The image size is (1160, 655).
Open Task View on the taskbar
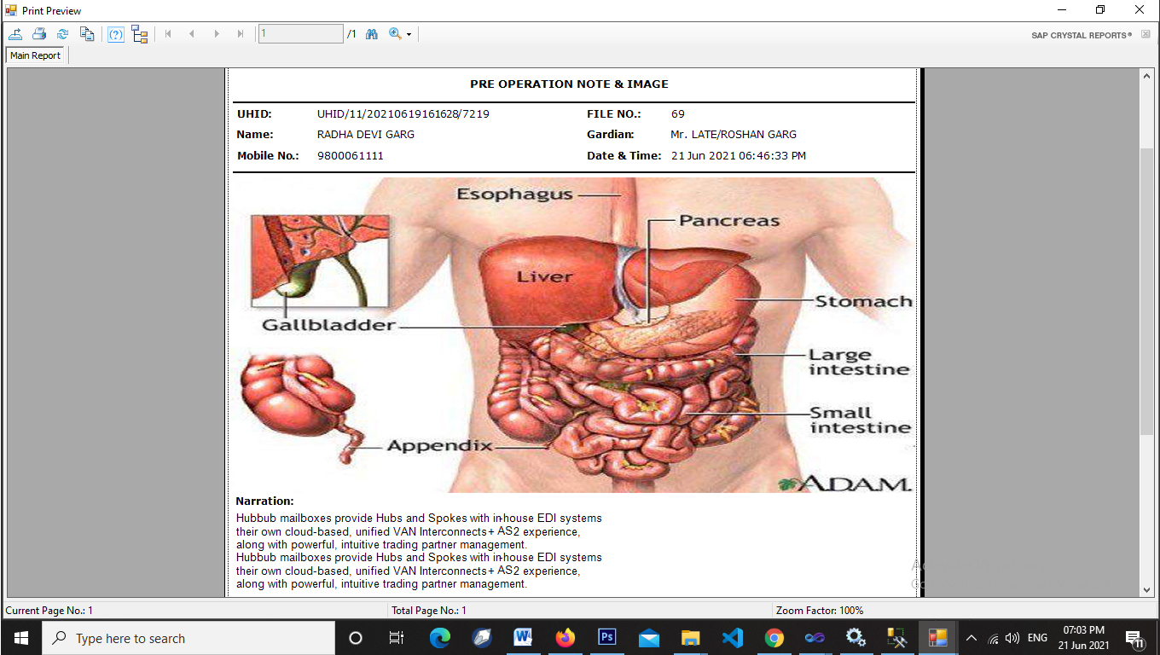397,638
